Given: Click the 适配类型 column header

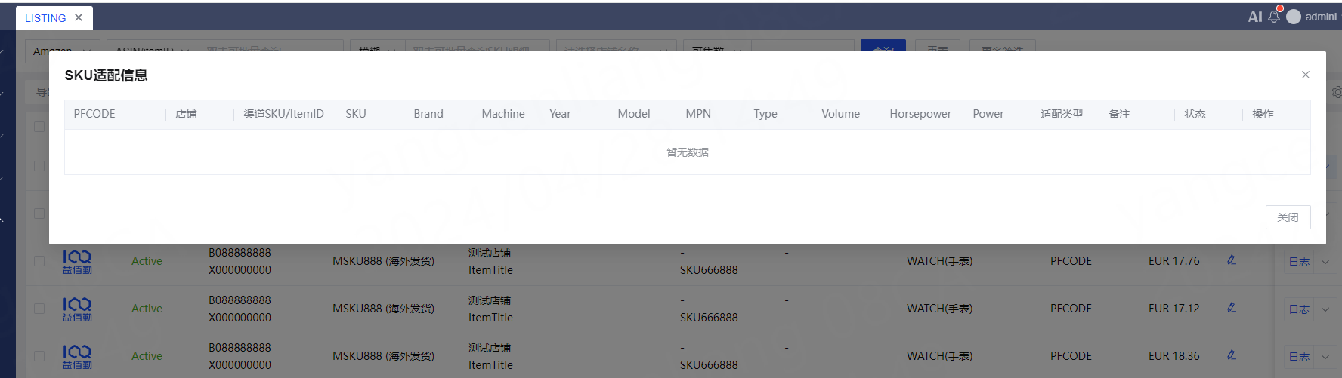Looking at the screenshot, I should click(x=1062, y=114).
